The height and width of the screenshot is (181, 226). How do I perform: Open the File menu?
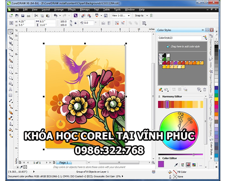[x=16, y=9]
